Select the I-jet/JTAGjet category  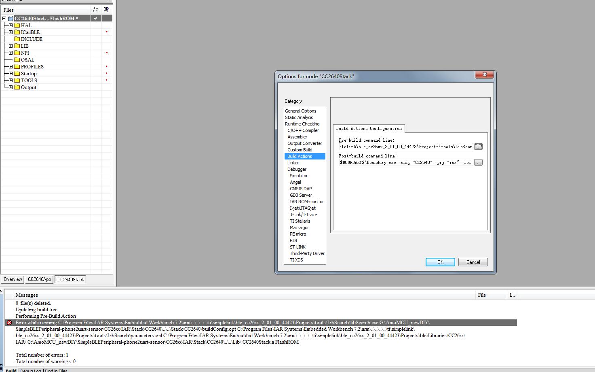[x=303, y=208]
